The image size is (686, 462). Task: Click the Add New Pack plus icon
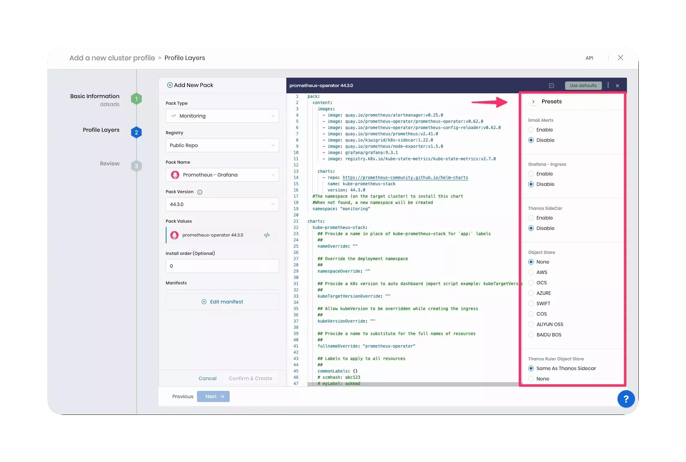[170, 85]
